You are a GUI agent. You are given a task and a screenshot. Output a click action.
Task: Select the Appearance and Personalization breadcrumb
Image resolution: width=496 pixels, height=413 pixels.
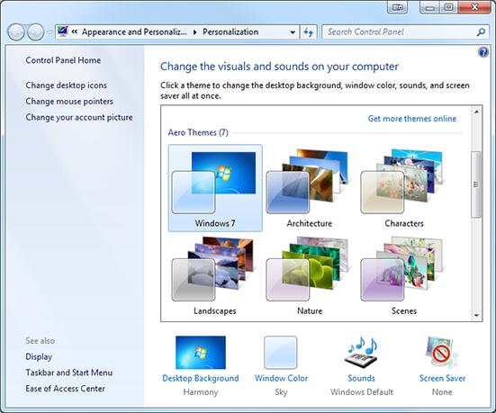[x=134, y=31]
